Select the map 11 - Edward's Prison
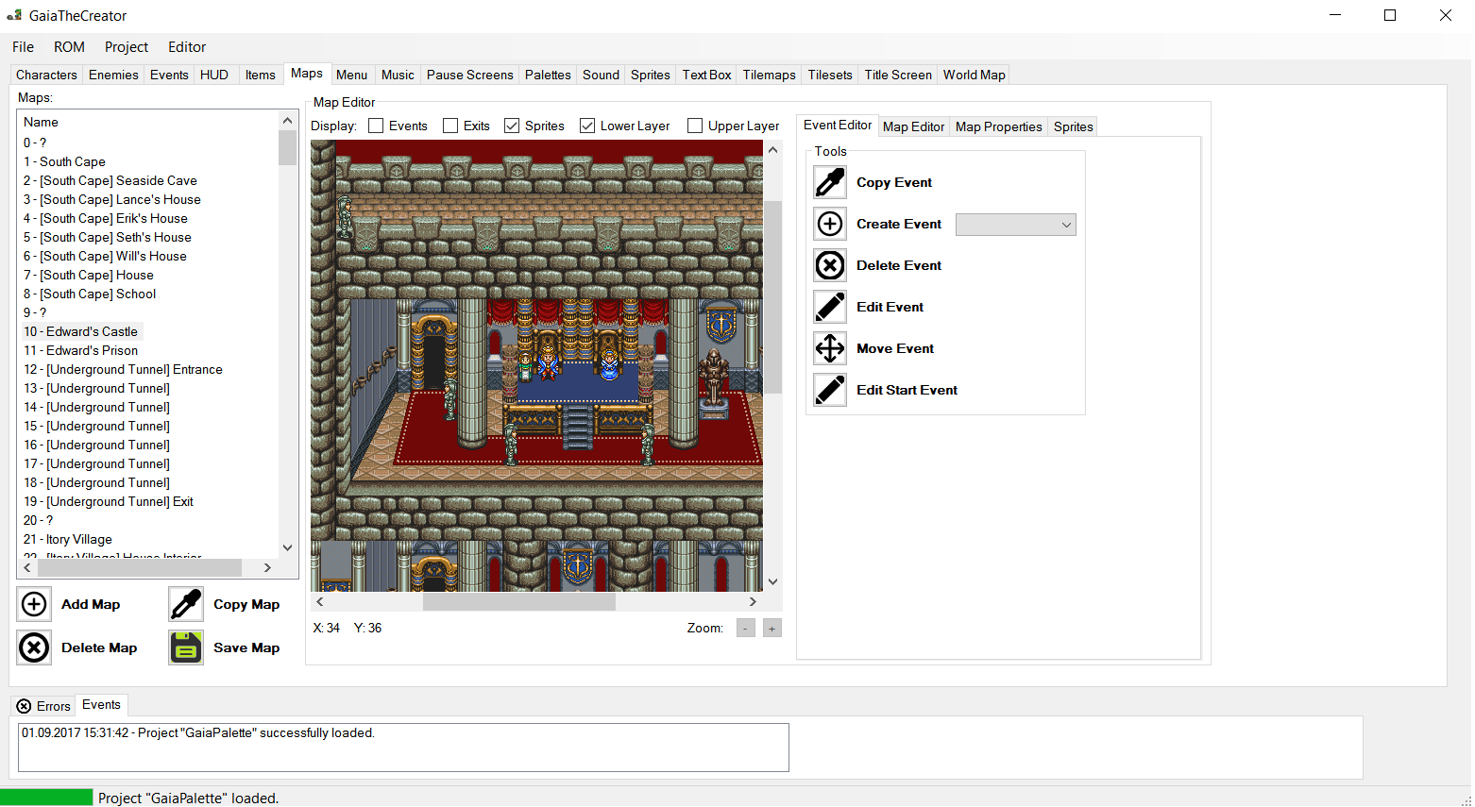The height and width of the screenshot is (807, 1475). [x=80, y=350]
